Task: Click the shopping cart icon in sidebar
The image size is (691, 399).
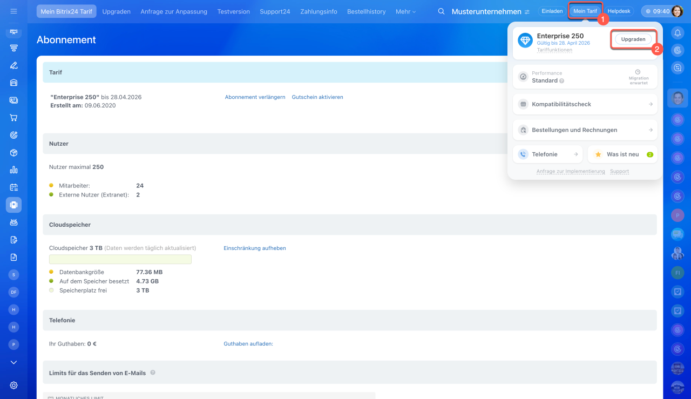Action: [13, 118]
